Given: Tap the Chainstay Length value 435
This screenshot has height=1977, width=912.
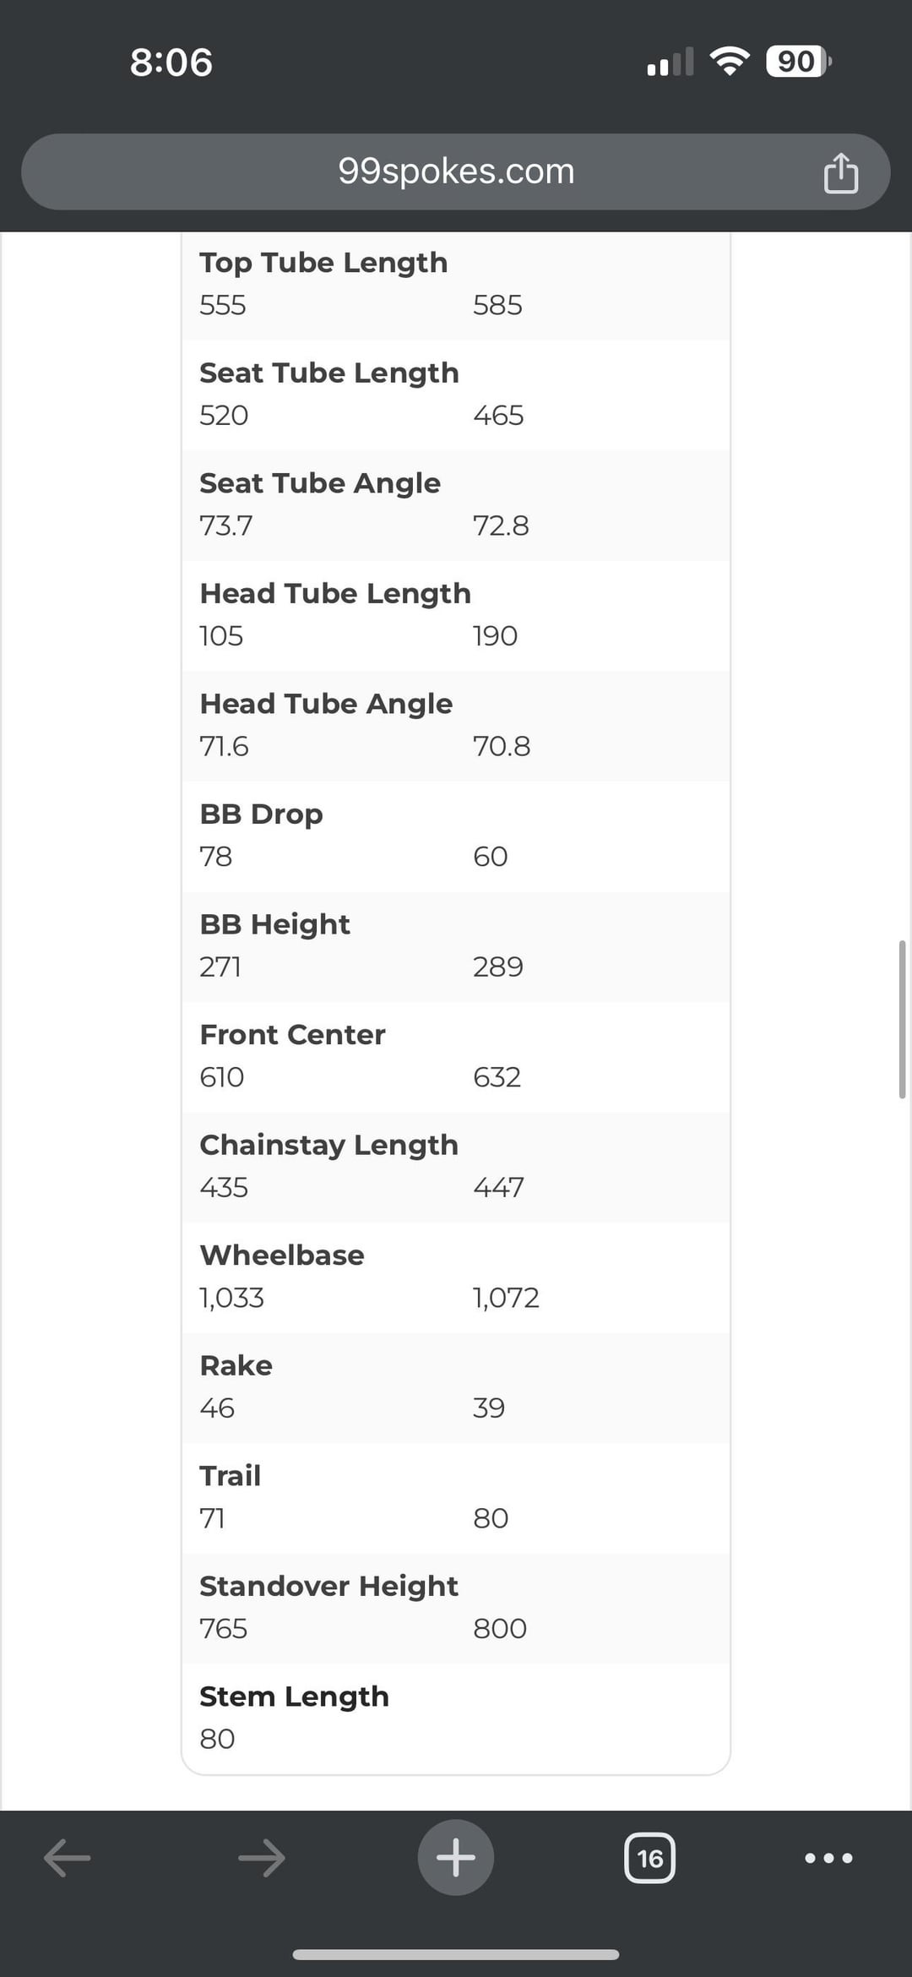Looking at the screenshot, I should [224, 1188].
